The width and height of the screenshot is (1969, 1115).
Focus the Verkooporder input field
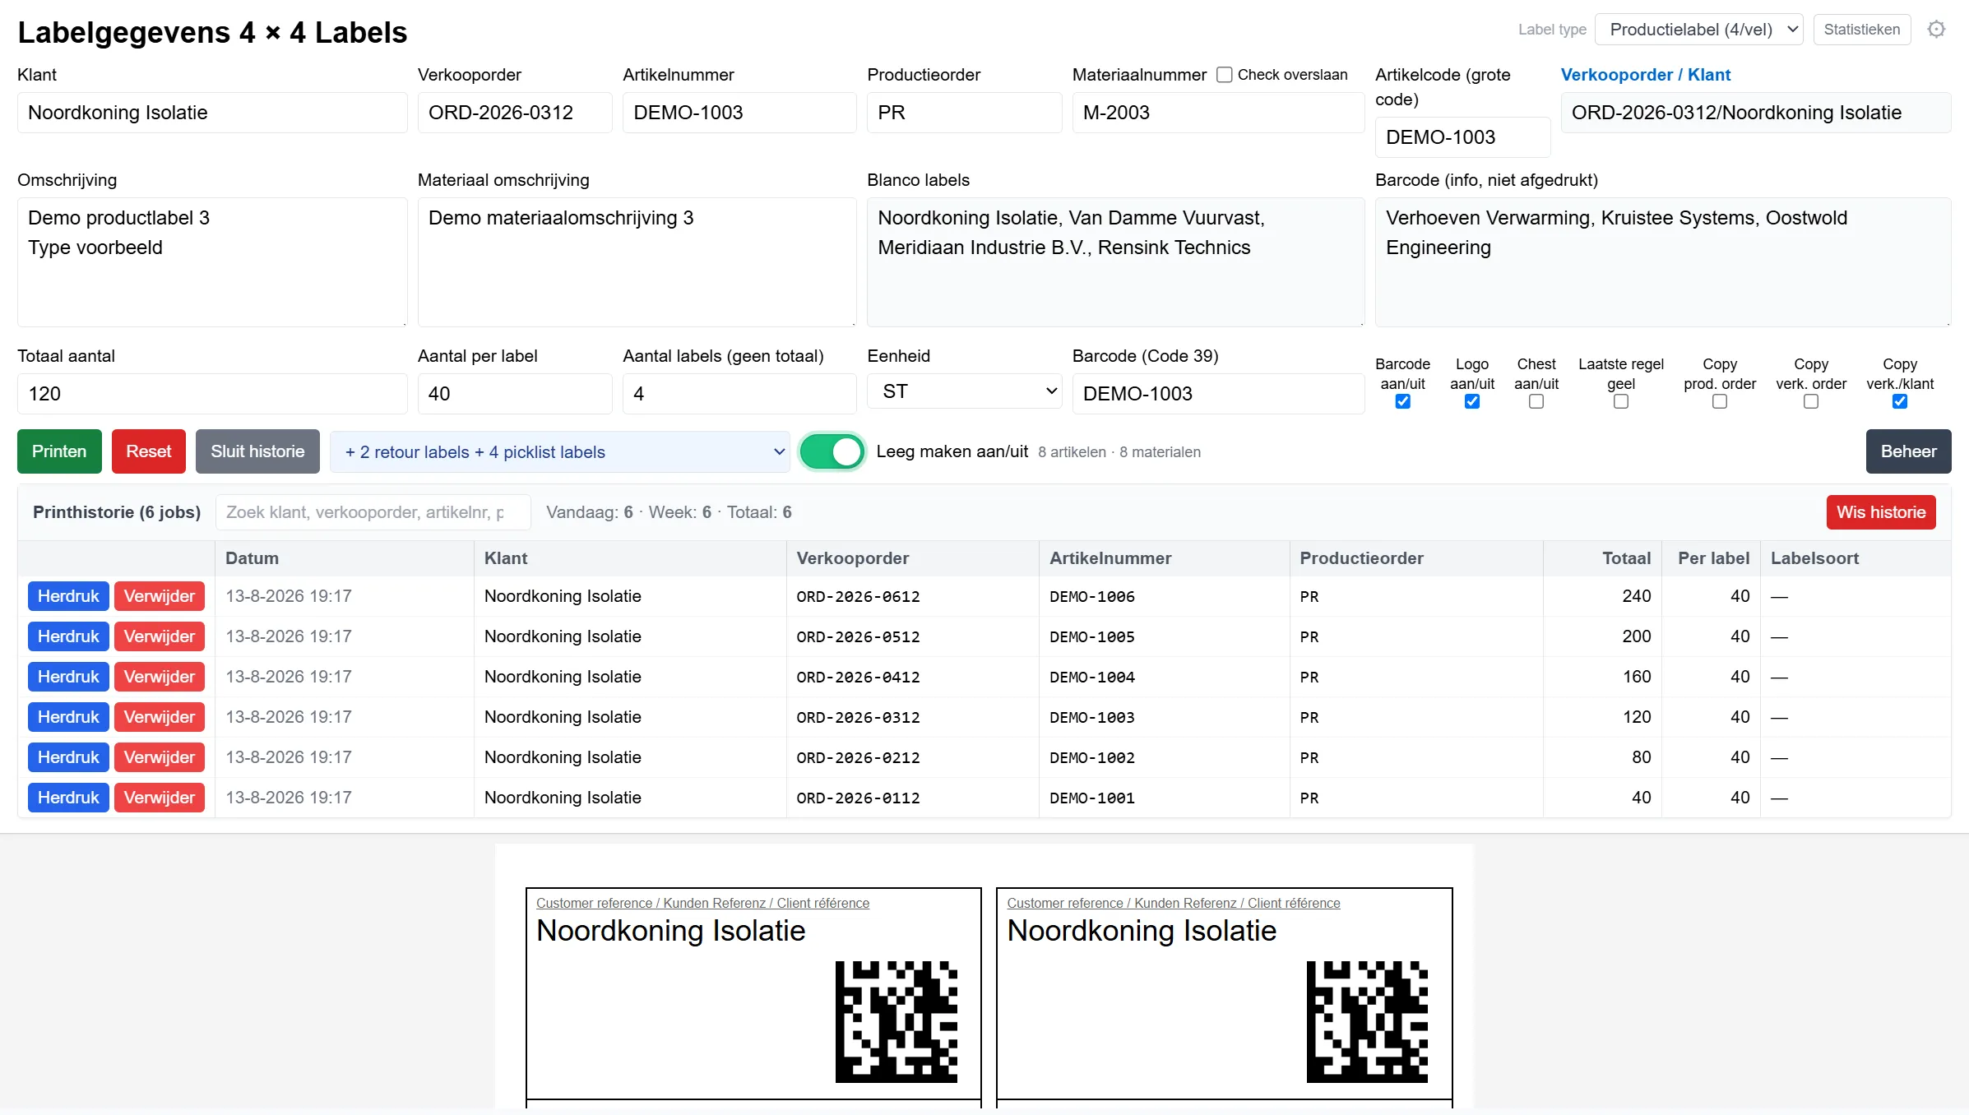point(515,113)
